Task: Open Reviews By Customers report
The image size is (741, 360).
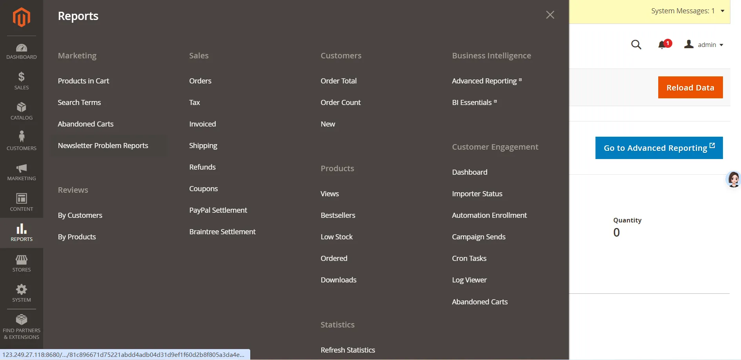Action: (x=80, y=215)
